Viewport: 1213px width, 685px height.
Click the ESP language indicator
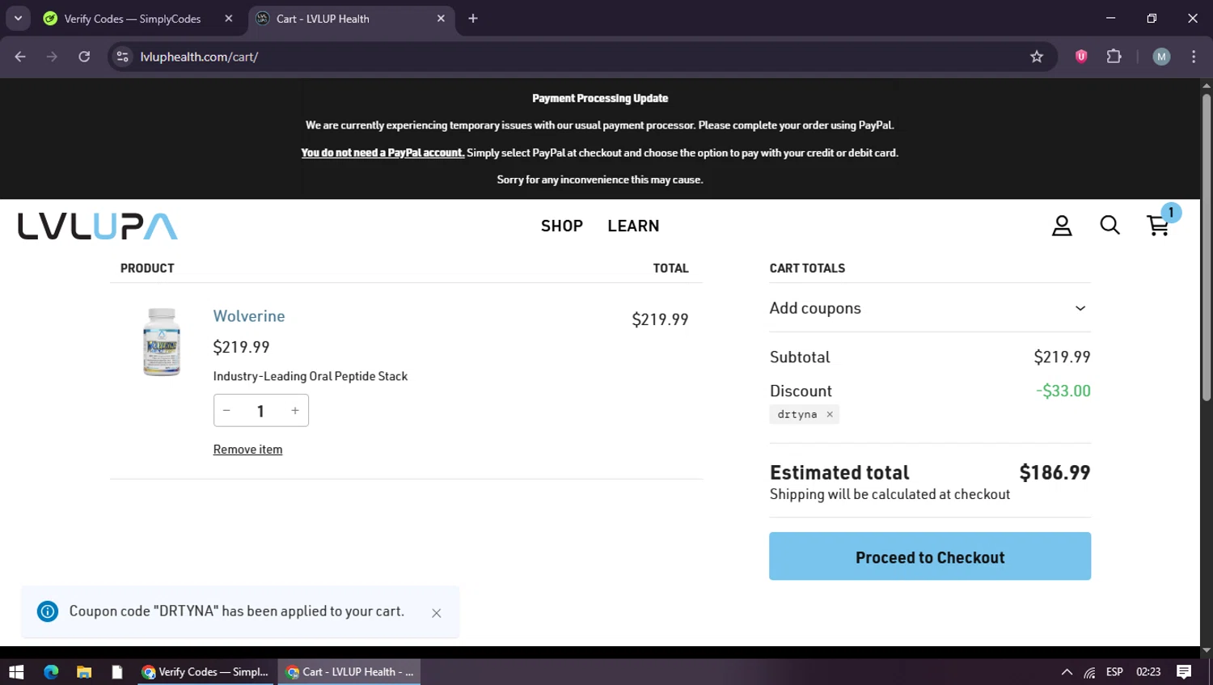[1114, 672]
